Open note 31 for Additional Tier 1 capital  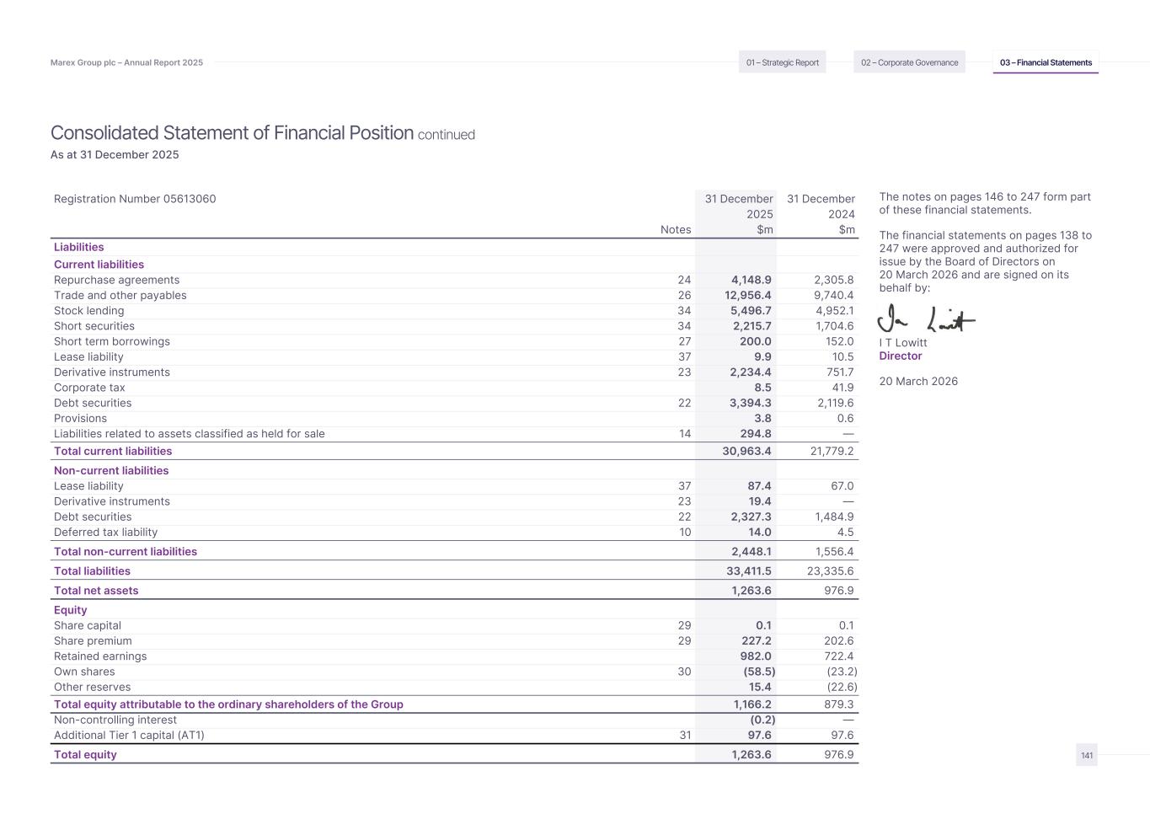[684, 736]
